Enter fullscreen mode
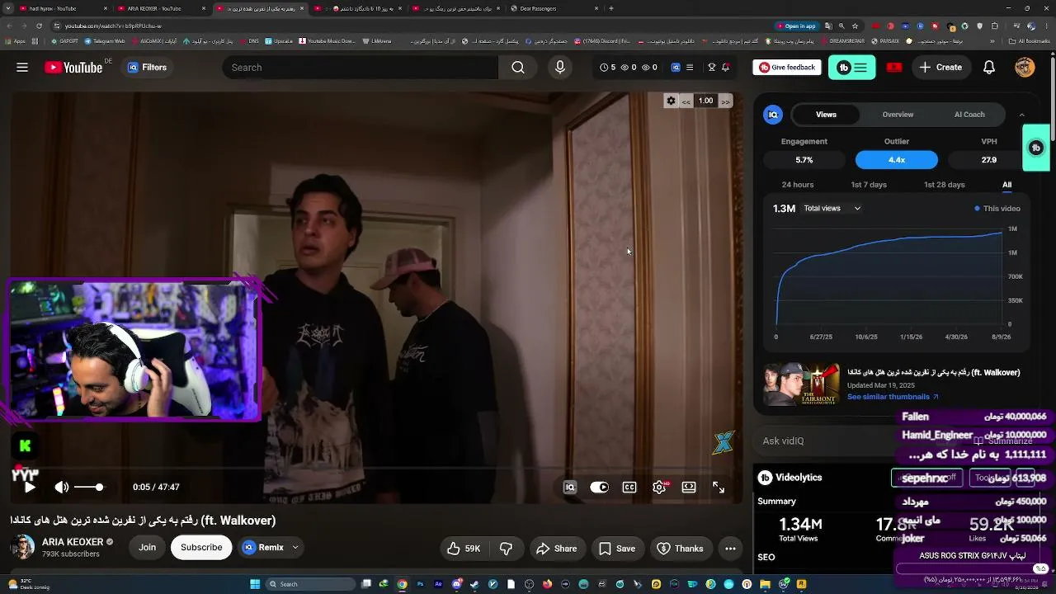This screenshot has width=1056, height=594. [719, 488]
